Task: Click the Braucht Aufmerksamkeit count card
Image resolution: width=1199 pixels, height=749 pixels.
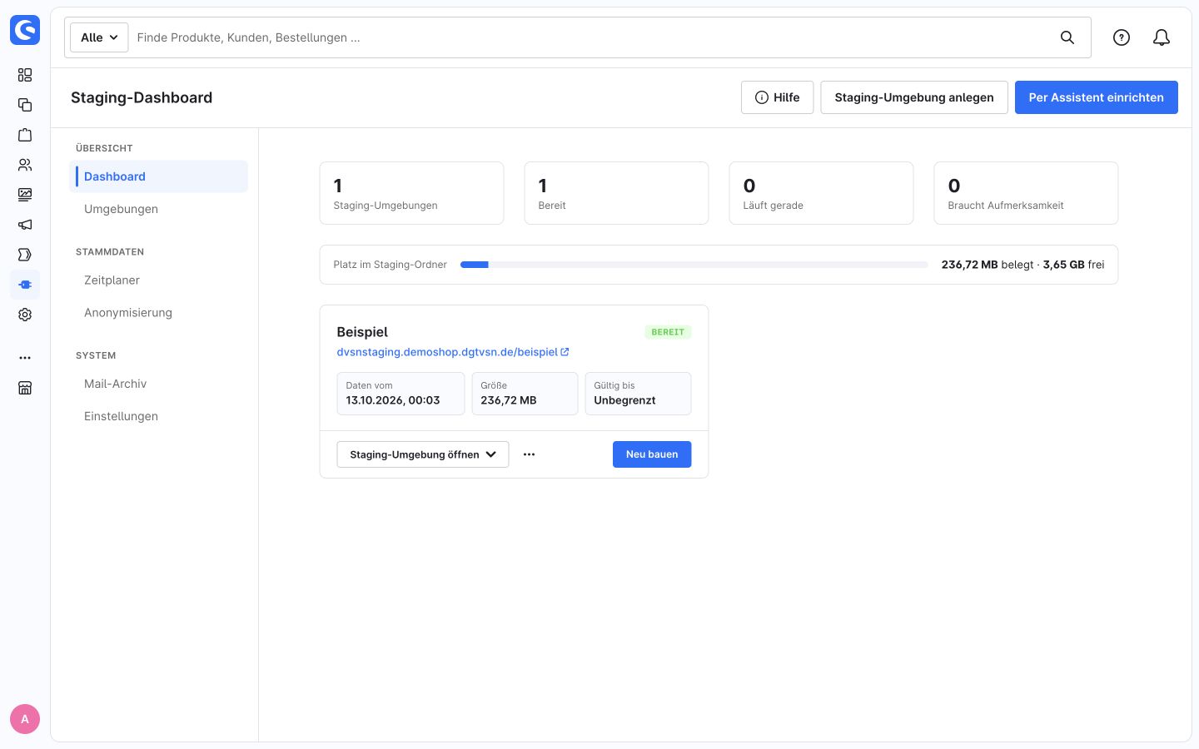Action: pyautogui.click(x=1026, y=193)
